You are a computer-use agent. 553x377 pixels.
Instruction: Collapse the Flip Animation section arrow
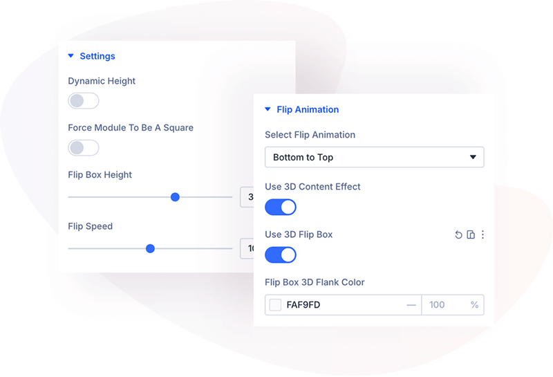(268, 109)
